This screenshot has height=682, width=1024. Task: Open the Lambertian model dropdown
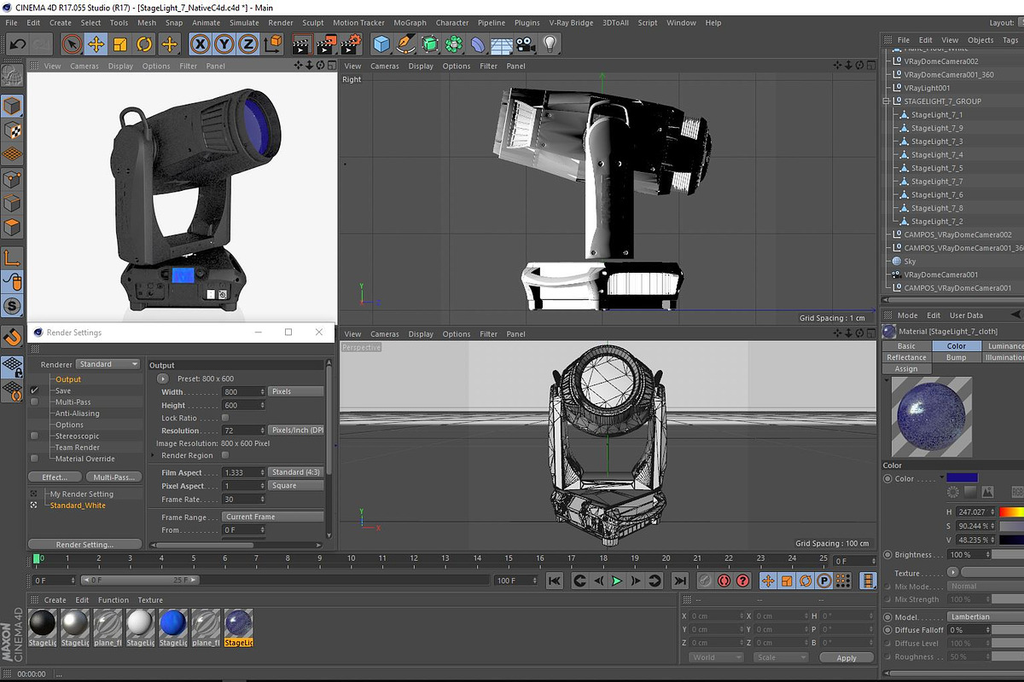click(986, 616)
